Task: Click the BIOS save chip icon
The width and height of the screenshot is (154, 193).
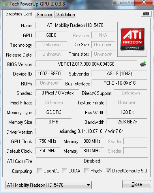Action: click(143, 64)
